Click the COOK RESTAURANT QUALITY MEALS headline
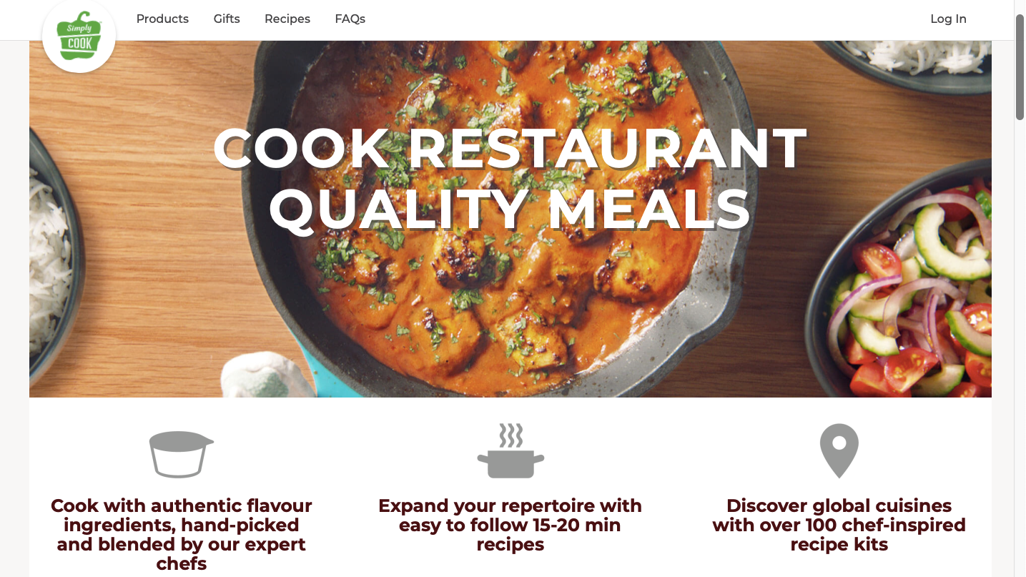This screenshot has width=1026, height=577. [x=509, y=179]
